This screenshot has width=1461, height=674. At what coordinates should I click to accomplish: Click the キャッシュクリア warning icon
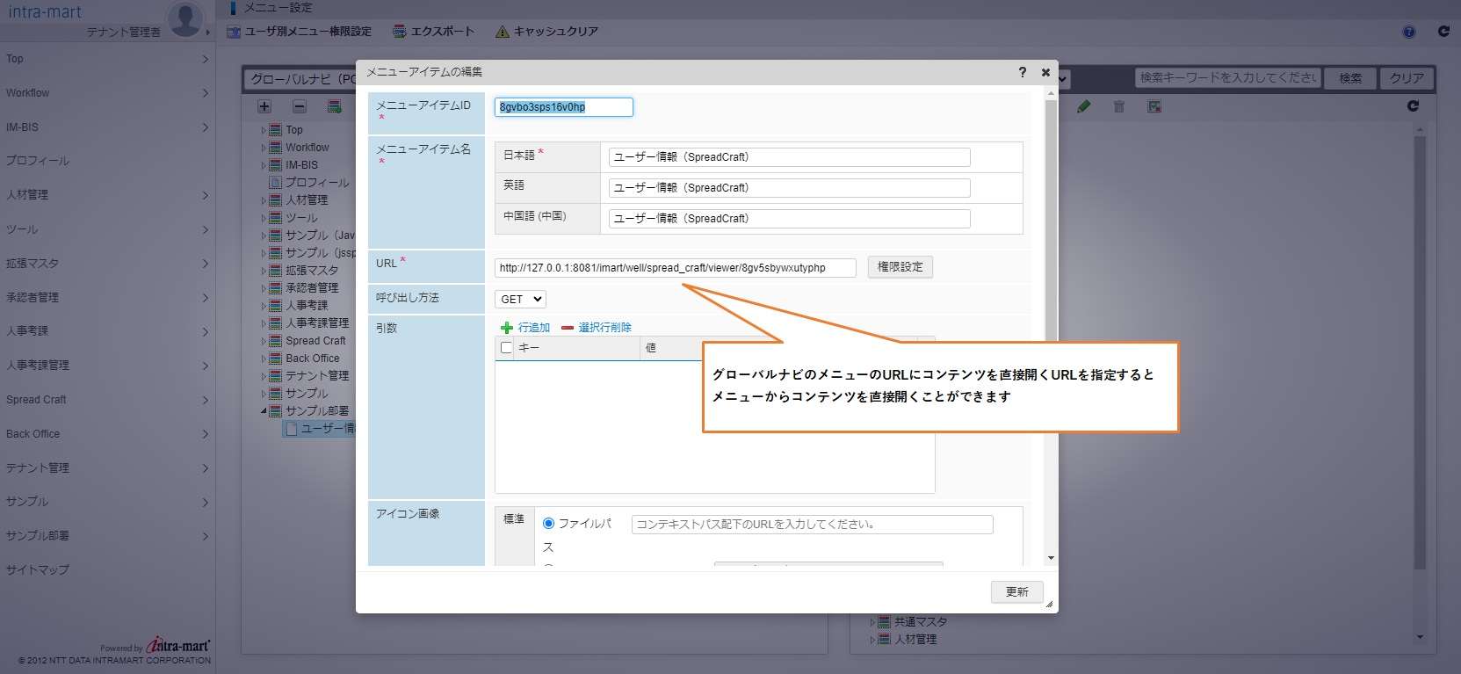click(x=503, y=32)
